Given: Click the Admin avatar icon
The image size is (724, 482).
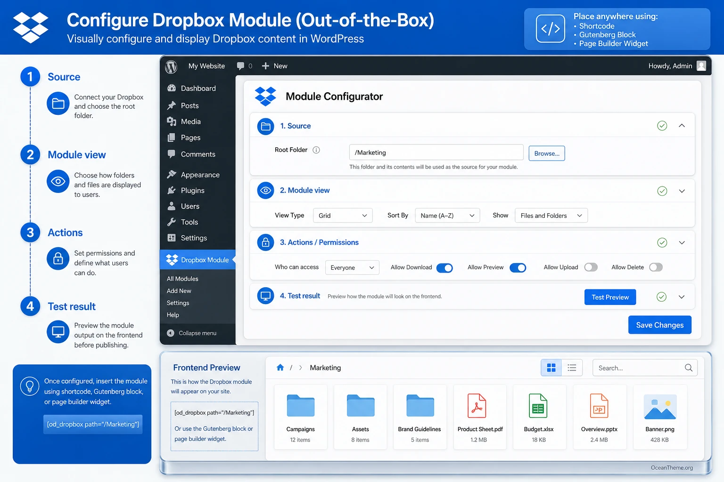Looking at the screenshot, I should pyautogui.click(x=701, y=66).
